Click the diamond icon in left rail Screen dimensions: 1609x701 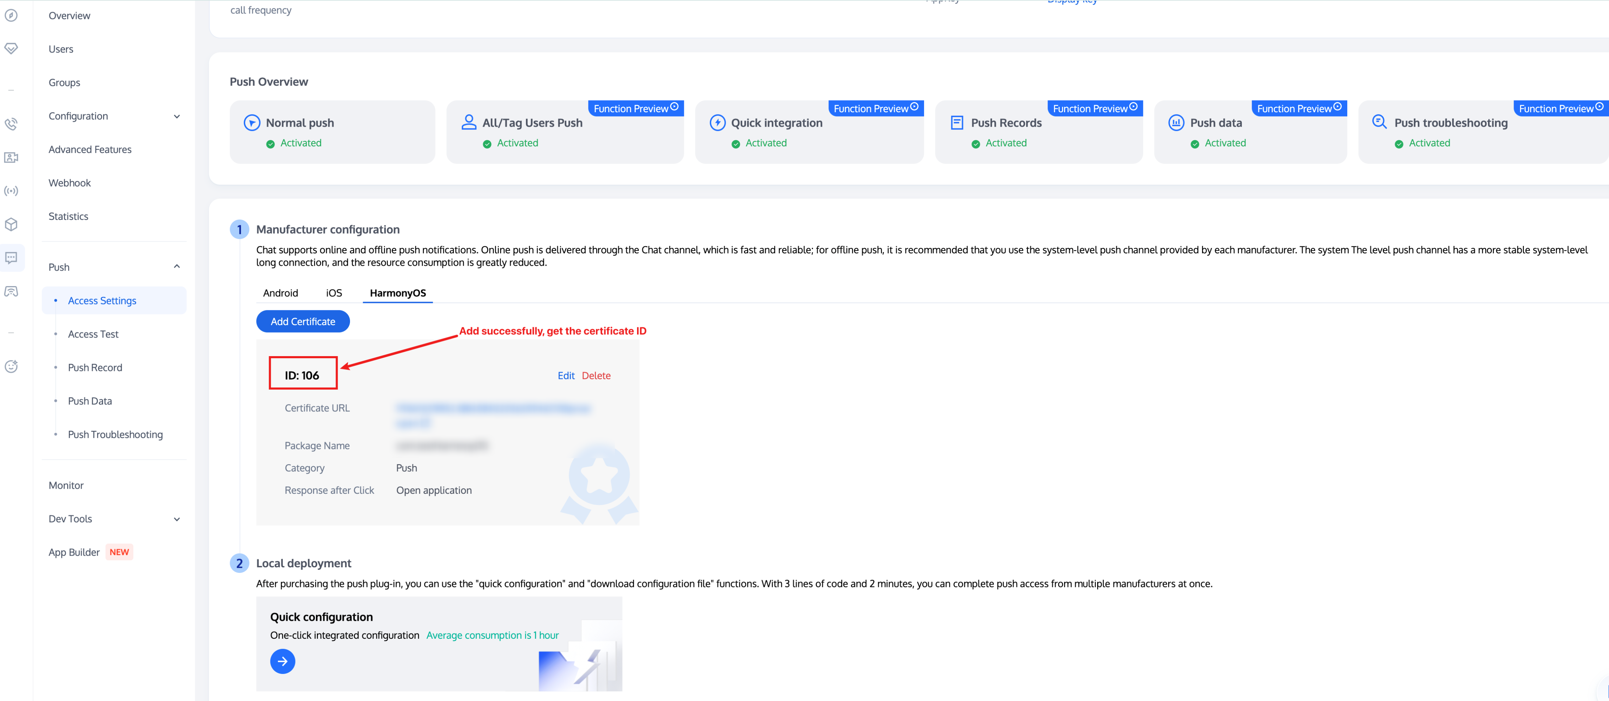11,49
